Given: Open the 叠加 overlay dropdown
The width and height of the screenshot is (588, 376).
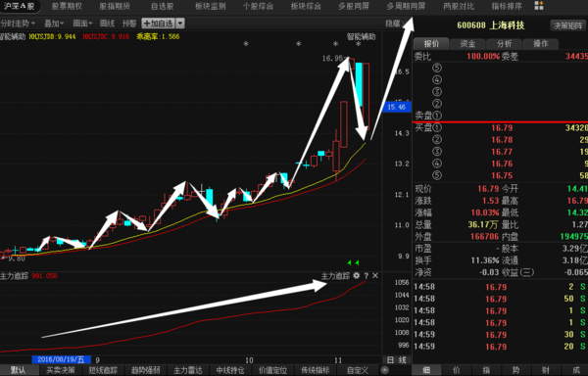Looking at the screenshot, I should coord(54,23).
